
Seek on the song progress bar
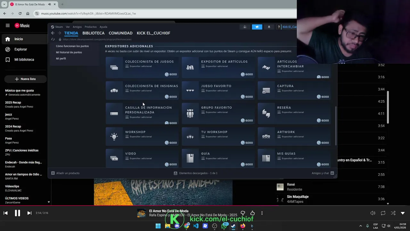[205, 206]
